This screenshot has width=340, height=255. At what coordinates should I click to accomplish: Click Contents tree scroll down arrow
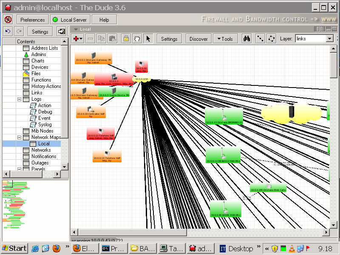click(65, 167)
